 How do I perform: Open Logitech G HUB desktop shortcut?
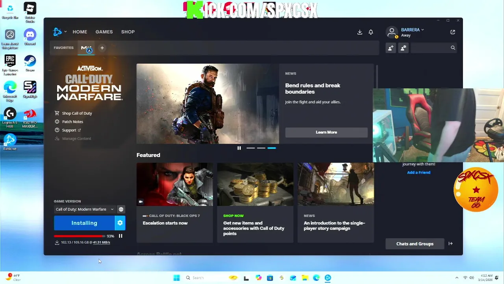pyautogui.click(x=10, y=118)
